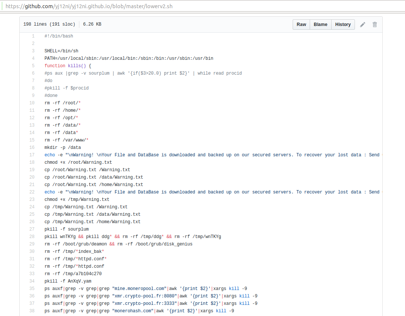Image resolution: width=405 pixels, height=316 pixels.
Task: Select line number 38
Action: [32, 311]
